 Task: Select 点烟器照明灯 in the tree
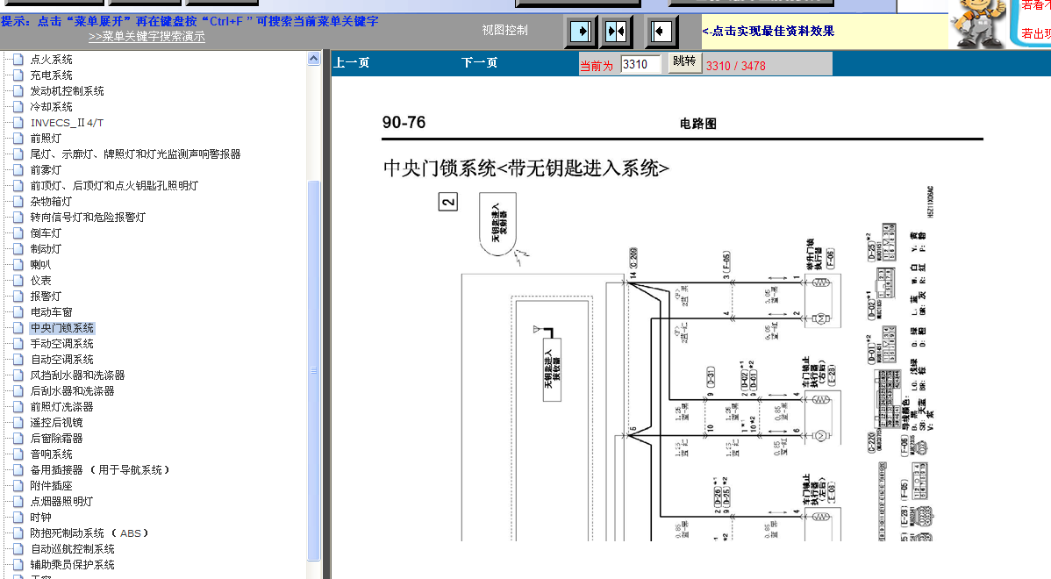[x=61, y=501]
